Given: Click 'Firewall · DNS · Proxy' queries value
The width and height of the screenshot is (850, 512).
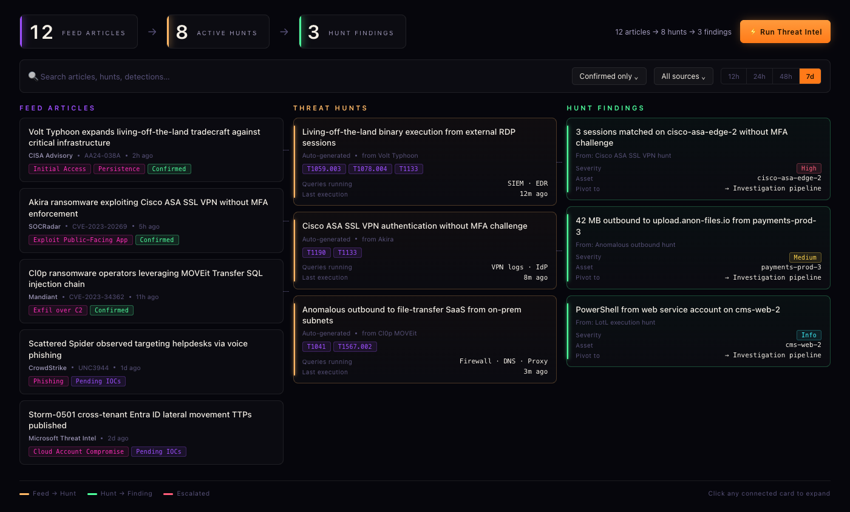Looking at the screenshot, I should (504, 361).
